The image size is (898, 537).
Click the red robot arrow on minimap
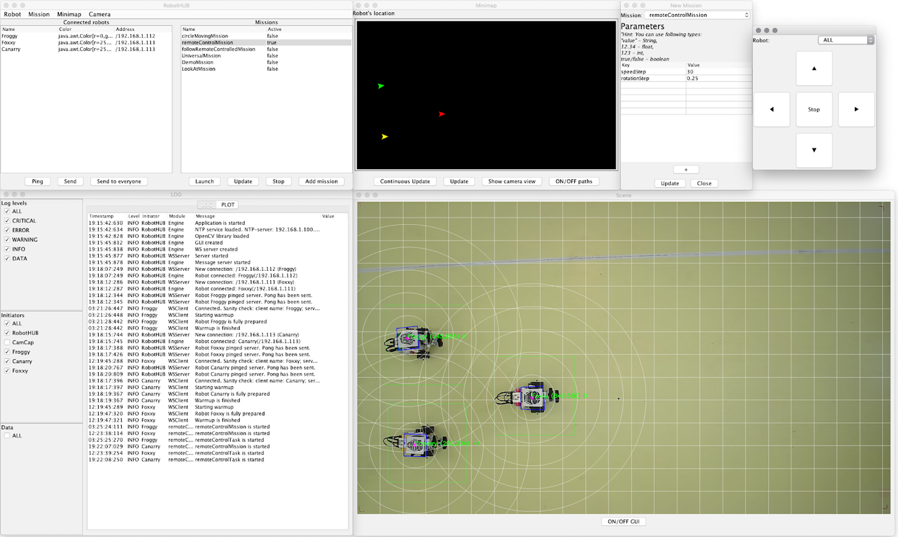pos(441,114)
